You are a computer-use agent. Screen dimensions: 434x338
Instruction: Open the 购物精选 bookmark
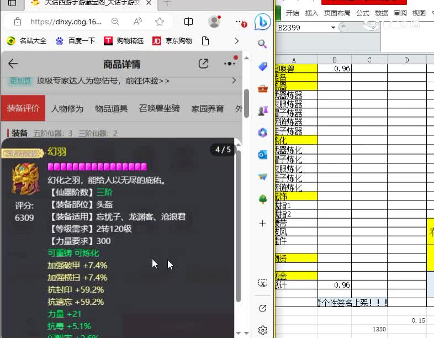pos(124,41)
